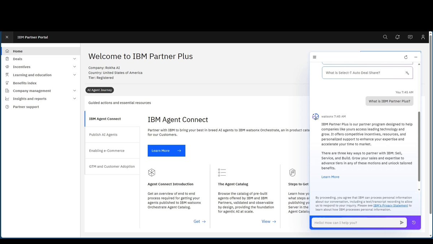This screenshot has width=433, height=244.
Task: Minimize the watsonx chat panel
Action: pyautogui.click(x=416, y=57)
